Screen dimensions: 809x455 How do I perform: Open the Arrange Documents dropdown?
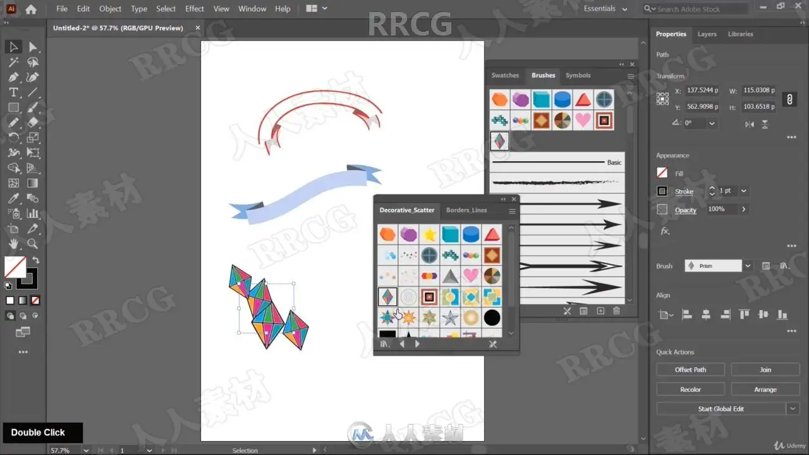click(x=317, y=9)
